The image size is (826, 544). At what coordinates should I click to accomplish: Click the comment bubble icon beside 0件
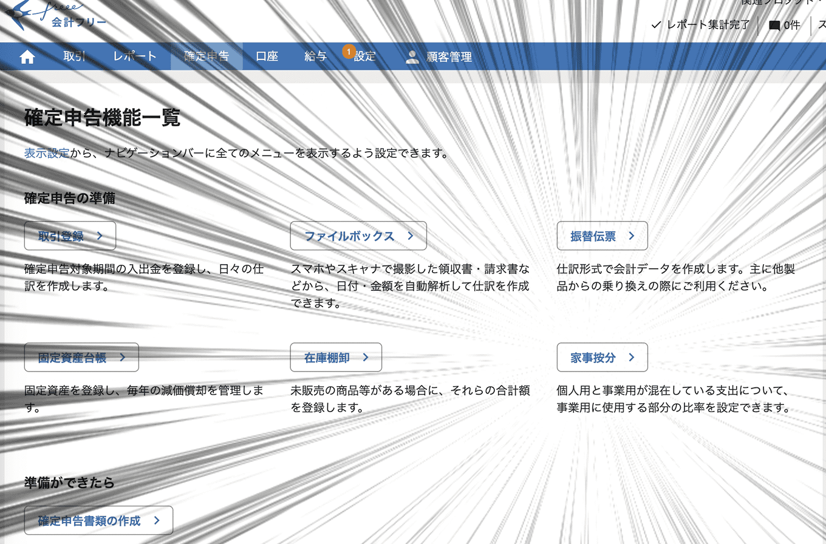point(774,25)
